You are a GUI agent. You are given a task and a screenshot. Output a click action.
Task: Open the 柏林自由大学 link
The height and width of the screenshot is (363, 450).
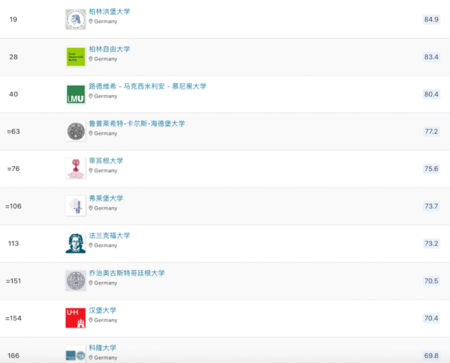coord(109,49)
